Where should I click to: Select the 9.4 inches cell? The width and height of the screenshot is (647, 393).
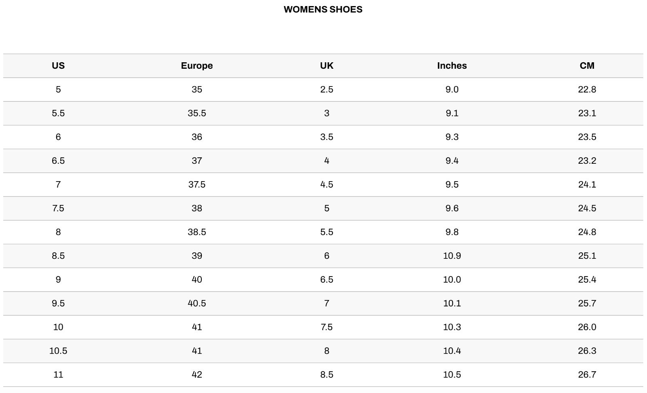452,161
